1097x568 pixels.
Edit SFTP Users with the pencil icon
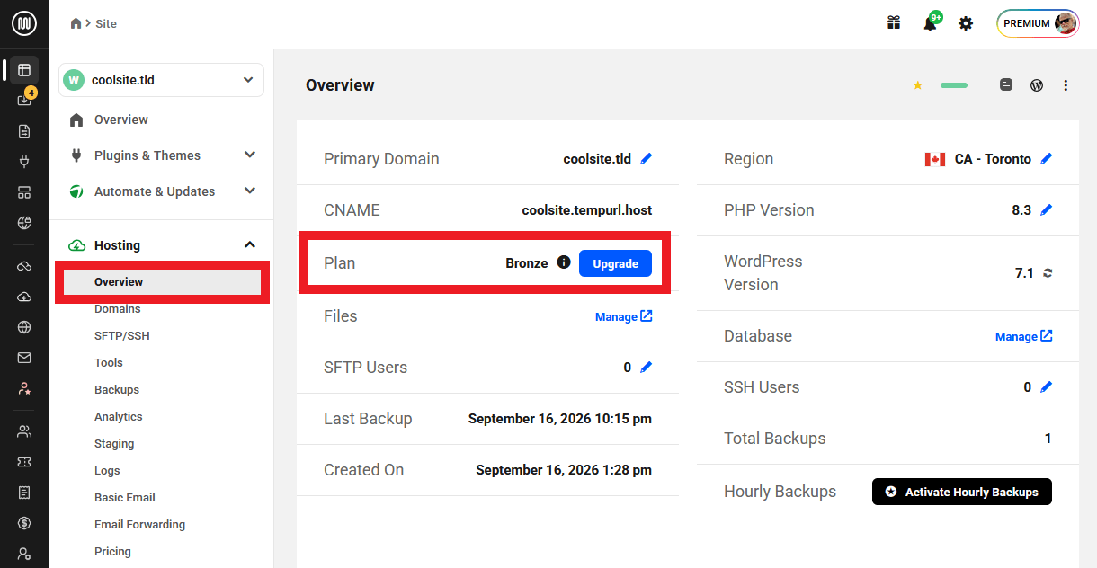click(x=647, y=367)
